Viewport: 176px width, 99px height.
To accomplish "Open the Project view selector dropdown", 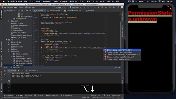I will [10, 11].
